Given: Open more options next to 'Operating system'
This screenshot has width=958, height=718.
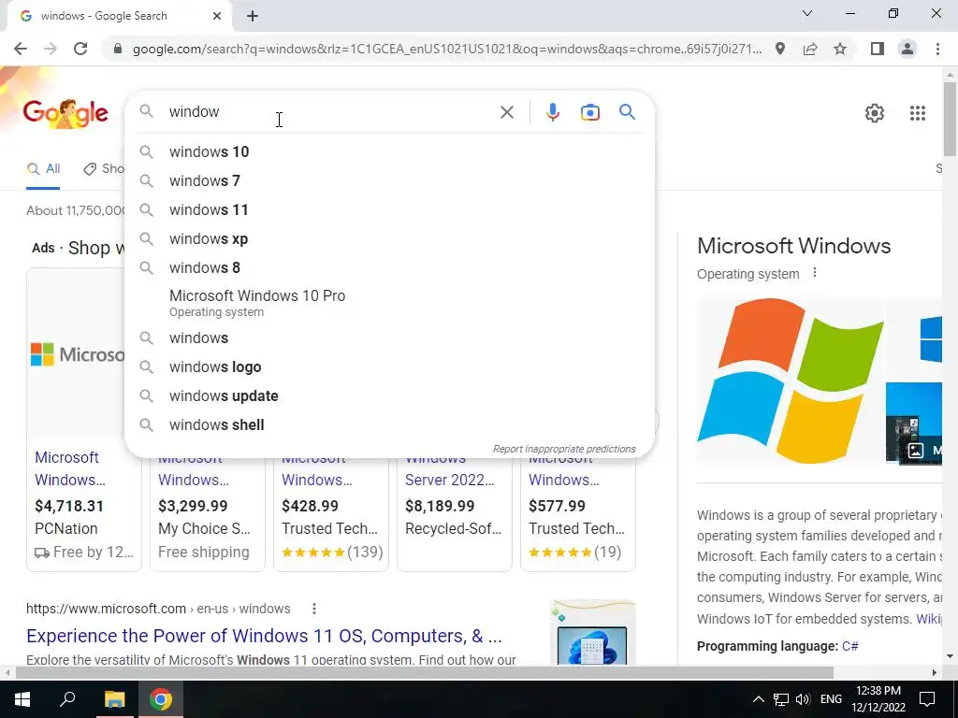Looking at the screenshot, I should 815,273.
